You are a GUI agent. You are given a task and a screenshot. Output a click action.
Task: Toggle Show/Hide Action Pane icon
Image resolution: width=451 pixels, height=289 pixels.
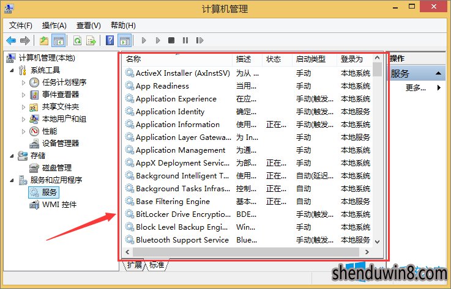pyautogui.click(x=125, y=40)
